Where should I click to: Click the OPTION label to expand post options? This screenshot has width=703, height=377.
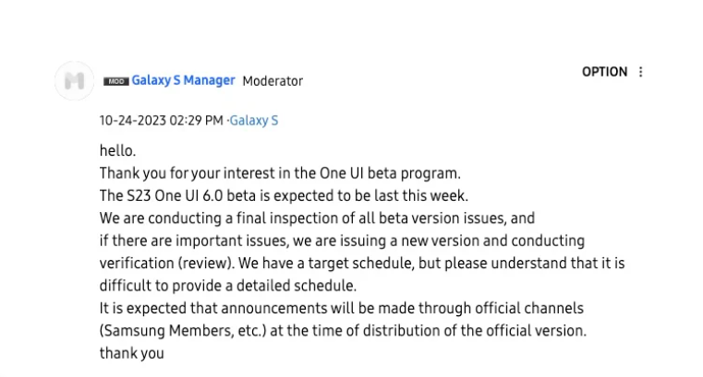604,72
